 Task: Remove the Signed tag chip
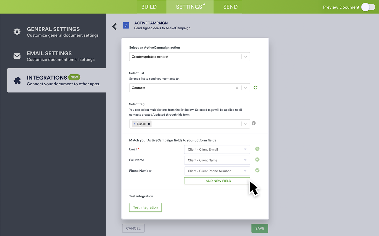149,124
